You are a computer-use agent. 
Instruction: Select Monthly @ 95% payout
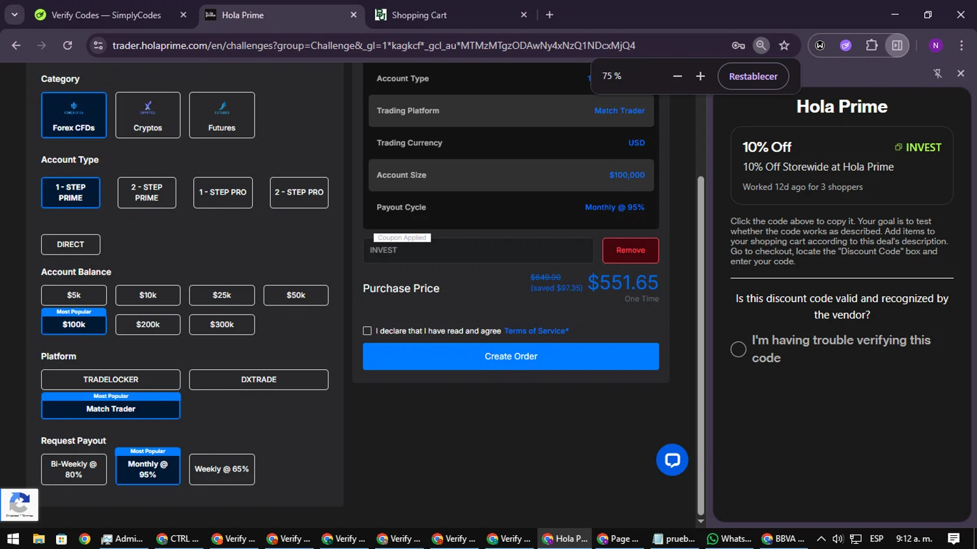click(x=148, y=470)
